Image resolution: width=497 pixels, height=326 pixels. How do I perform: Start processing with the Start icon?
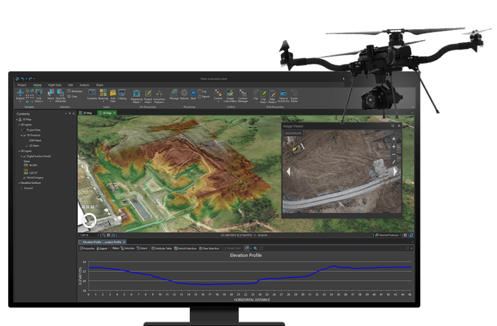pos(193,93)
